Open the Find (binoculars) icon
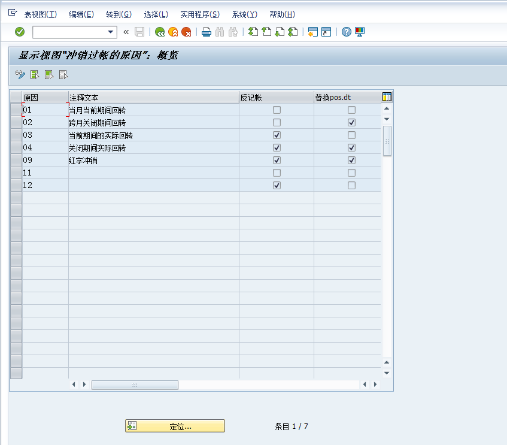Image resolution: width=507 pixels, height=445 pixels. (219, 32)
